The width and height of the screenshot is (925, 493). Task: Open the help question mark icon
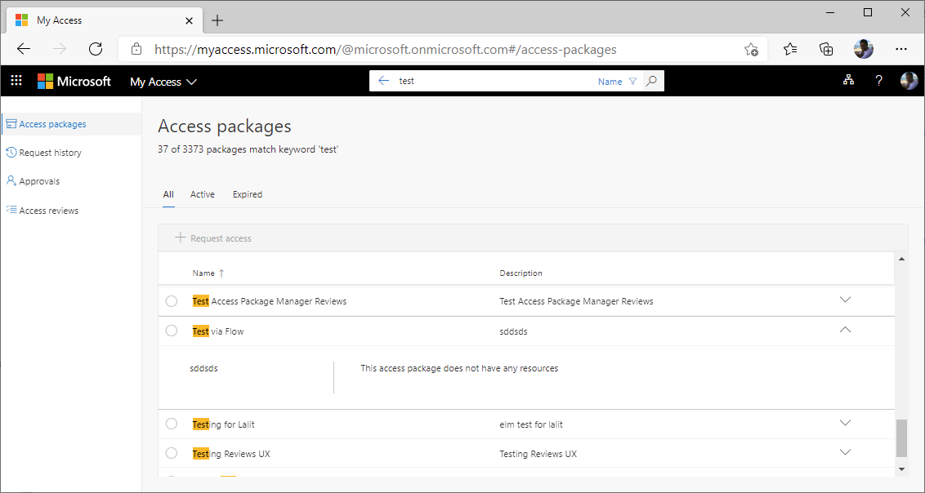click(x=878, y=80)
